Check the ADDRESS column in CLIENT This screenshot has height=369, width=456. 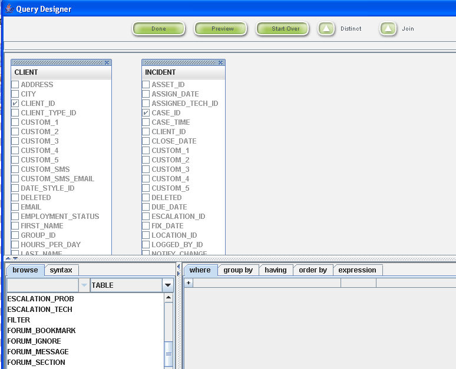pos(15,85)
